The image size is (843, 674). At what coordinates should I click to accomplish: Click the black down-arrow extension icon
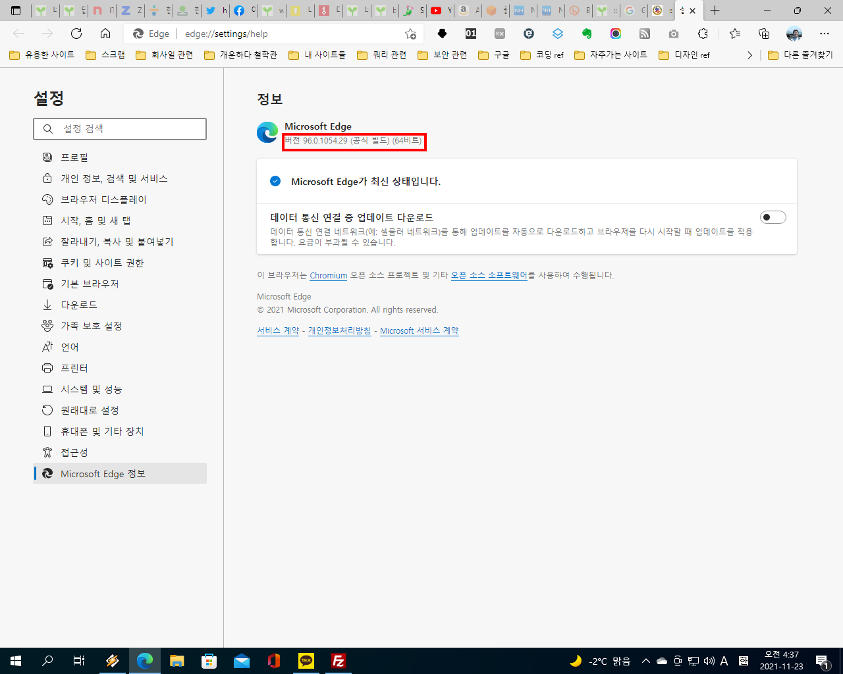(x=442, y=34)
